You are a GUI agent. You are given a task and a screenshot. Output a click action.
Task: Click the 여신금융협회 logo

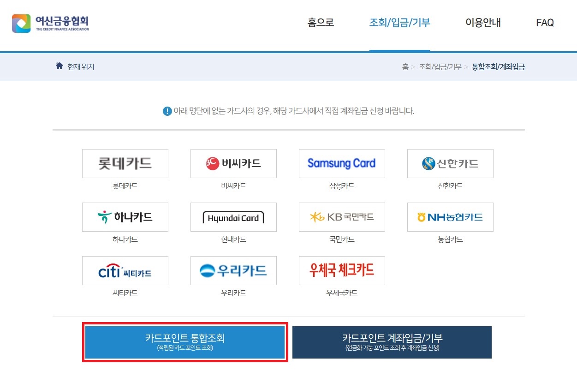(50, 23)
